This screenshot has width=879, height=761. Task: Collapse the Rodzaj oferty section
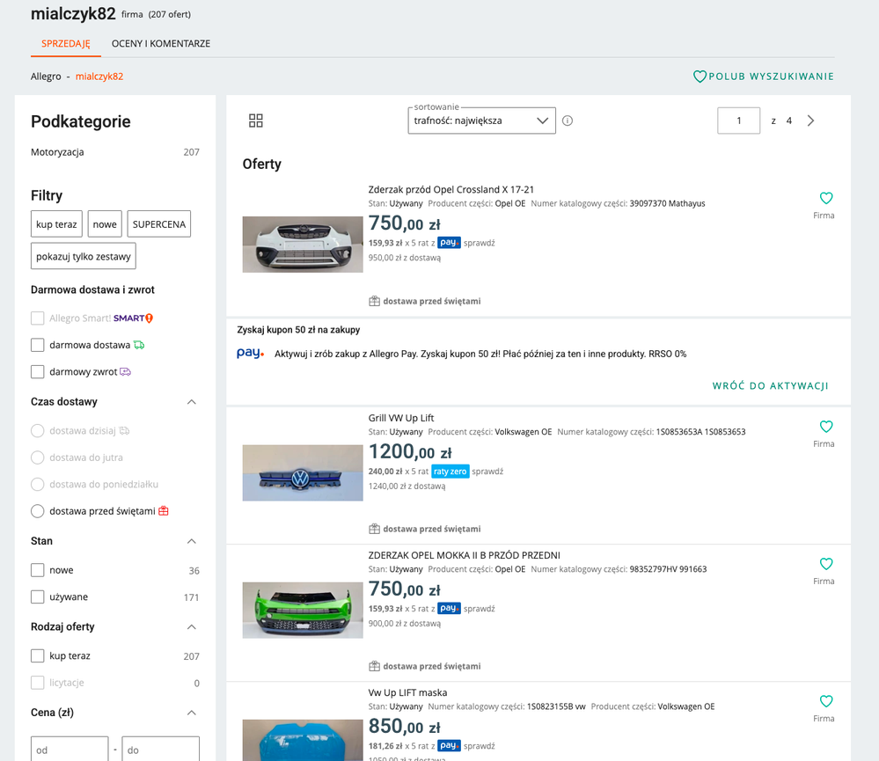[x=192, y=627]
